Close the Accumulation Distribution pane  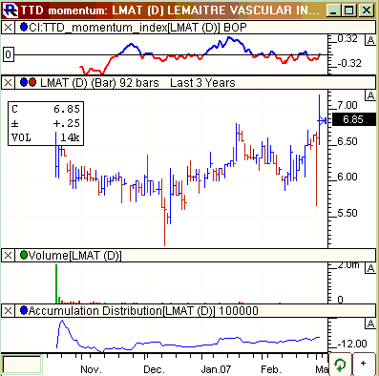[8, 311]
